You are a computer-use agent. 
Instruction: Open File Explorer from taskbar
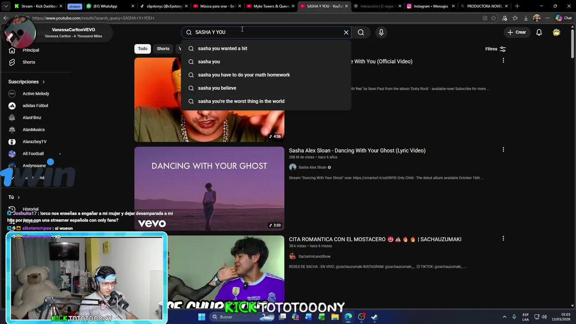[335, 317]
